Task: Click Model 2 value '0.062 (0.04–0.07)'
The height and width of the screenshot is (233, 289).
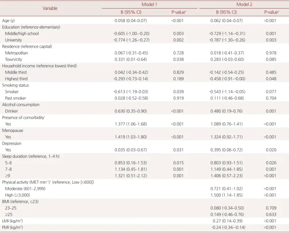Action: coord(226,21)
